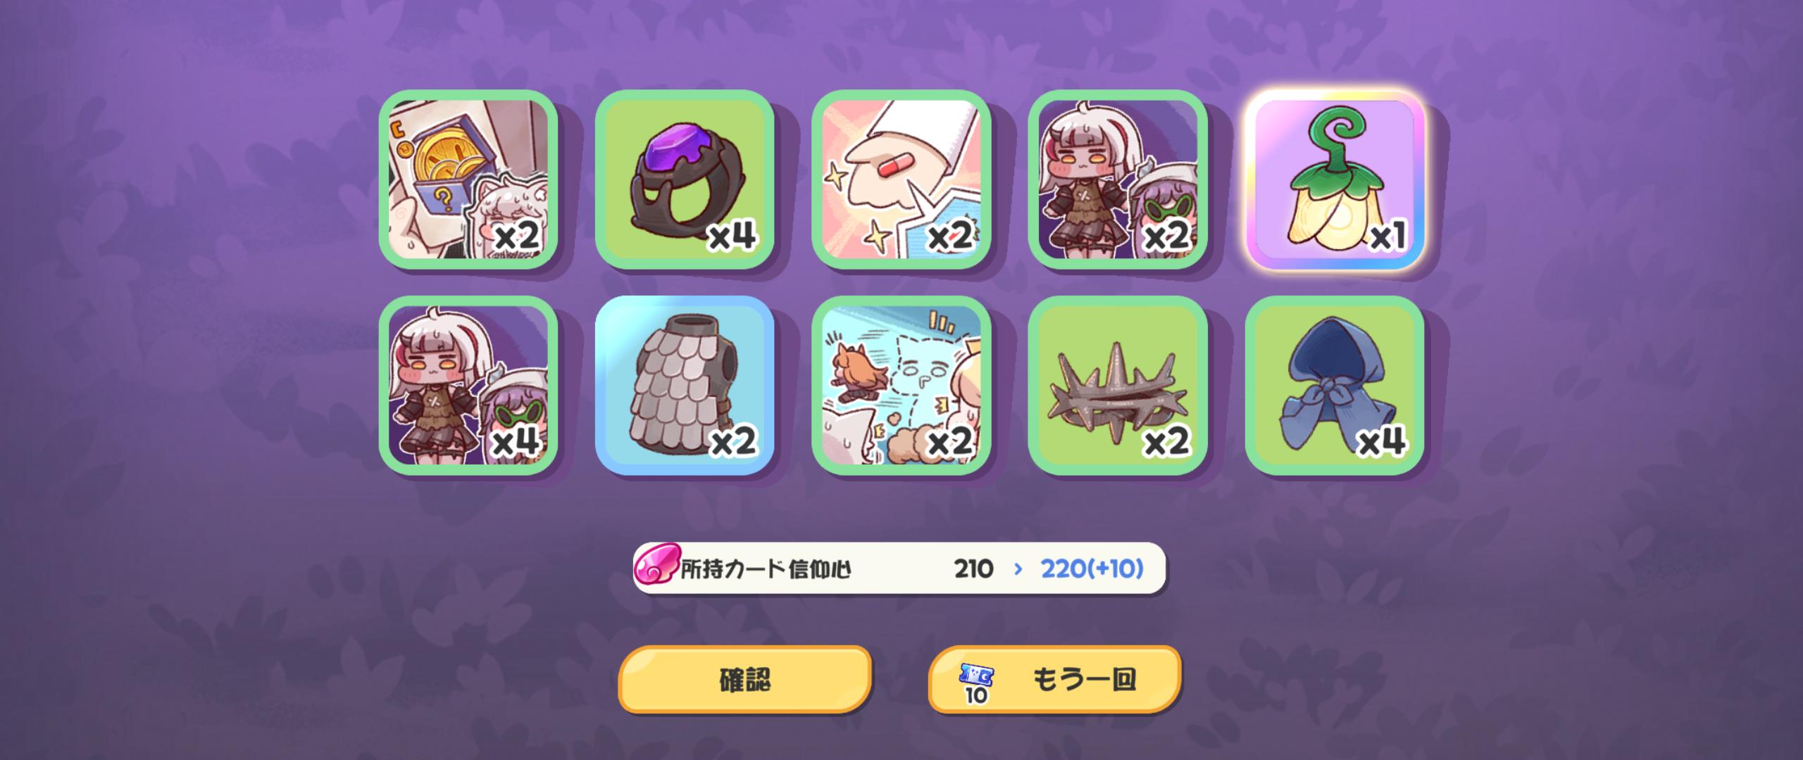This screenshot has width=1803, height=760.
Task: Click the 所持カード信仰心 info bar
Action: [x=899, y=568]
